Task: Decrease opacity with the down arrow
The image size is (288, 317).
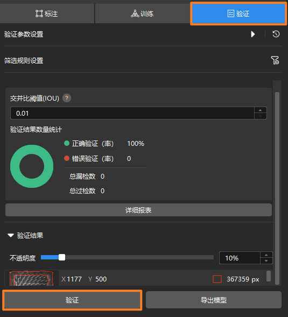Action: (x=266, y=261)
